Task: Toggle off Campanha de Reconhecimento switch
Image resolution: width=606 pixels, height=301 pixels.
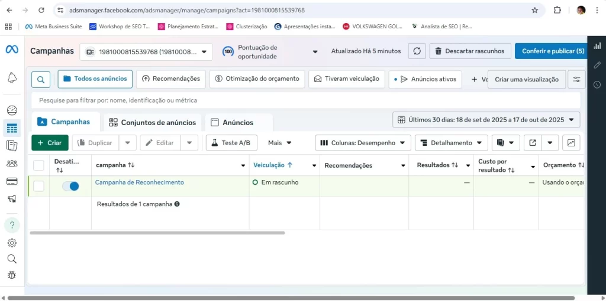Action: (x=70, y=187)
